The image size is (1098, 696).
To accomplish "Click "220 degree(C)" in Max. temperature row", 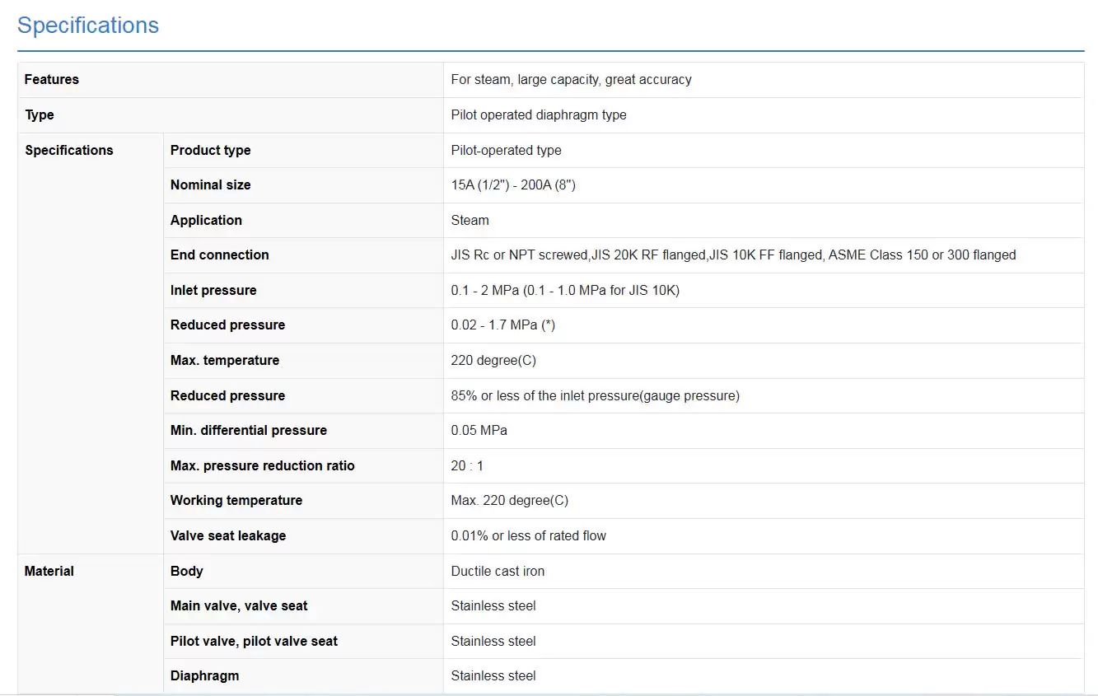I will pyautogui.click(x=493, y=361).
